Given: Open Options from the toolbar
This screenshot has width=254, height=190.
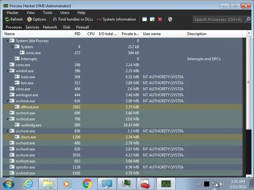Looking at the screenshot, I should pos(37,19).
